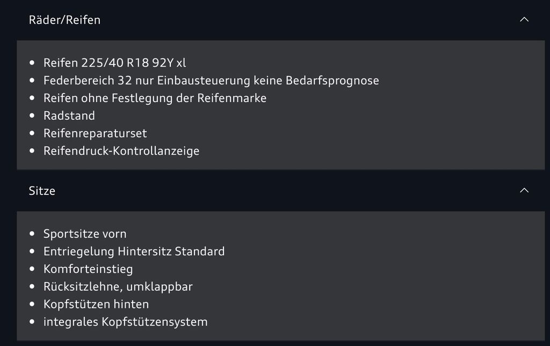Select 'Kopfstützen hinten' item
Image resolution: width=550 pixels, height=346 pixels.
[x=96, y=304]
